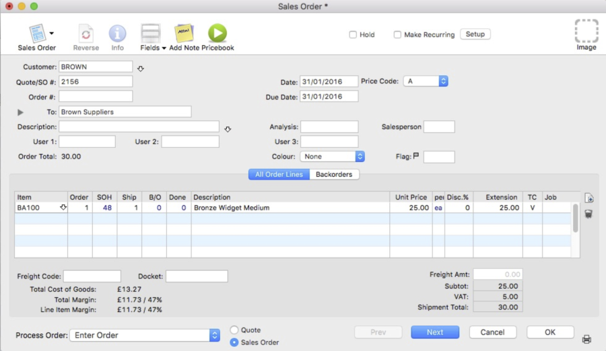
Task: Open the Pricebook green arrow icon
Action: [217, 33]
